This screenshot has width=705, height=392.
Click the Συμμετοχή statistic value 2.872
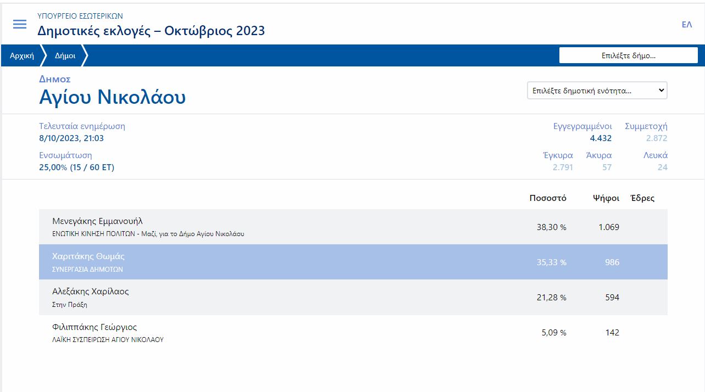pos(657,138)
